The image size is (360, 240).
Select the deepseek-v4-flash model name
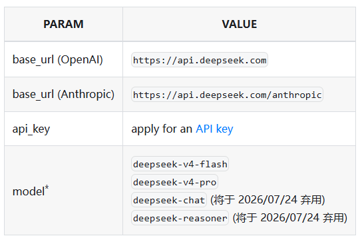coord(180,164)
